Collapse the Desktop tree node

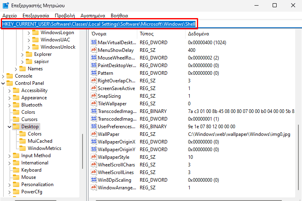point(9,127)
